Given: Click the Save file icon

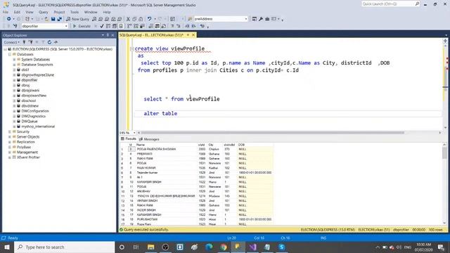Looking at the screenshot, I should point(53,19).
